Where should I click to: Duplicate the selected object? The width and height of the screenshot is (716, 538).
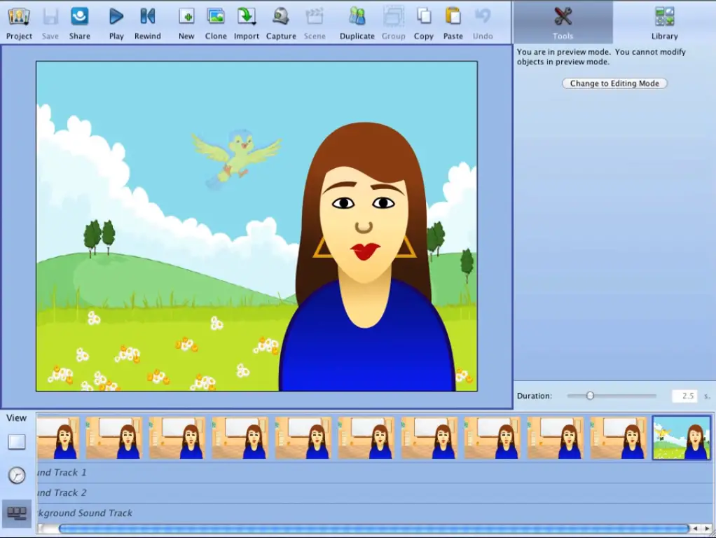[357, 16]
